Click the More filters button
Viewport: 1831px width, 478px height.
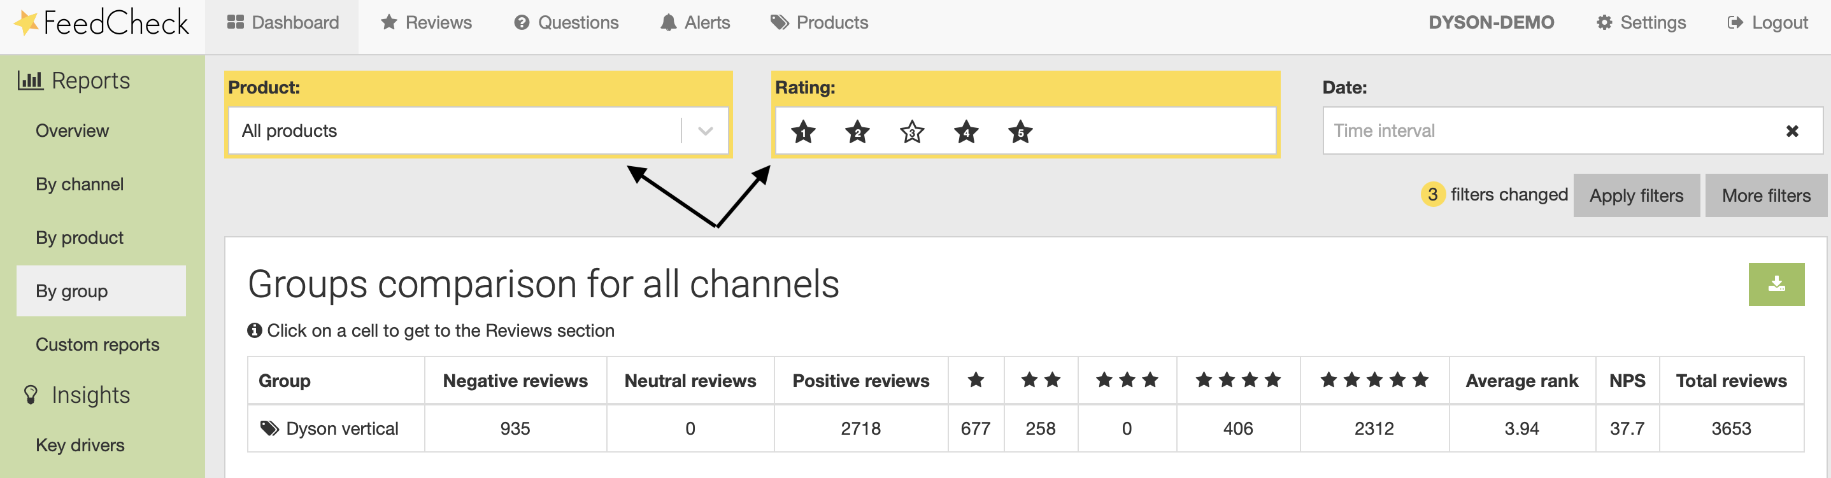pyautogui.click(x=1765, y=195)
